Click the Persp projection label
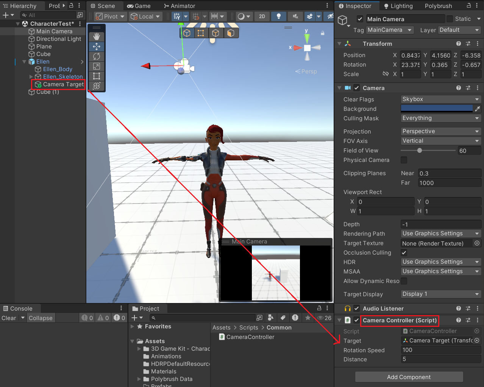Image resolution: width=484 pixels, height=387 pixels. point(306,71)
